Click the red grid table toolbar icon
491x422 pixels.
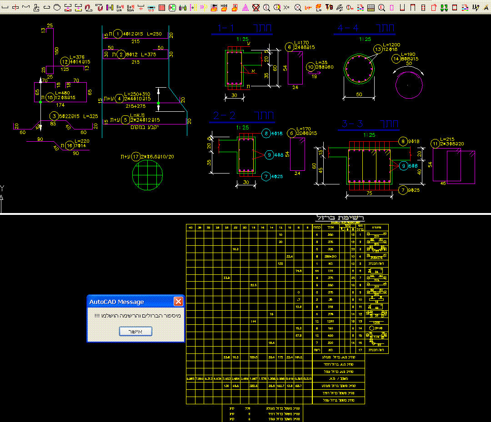coord(161,7)
